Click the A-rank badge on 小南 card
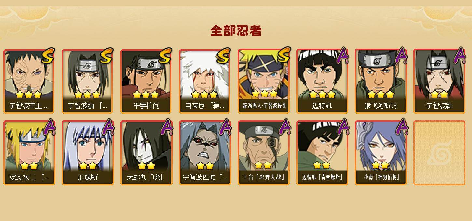The height and width of the screenshot is (221, 472). [x=401, y=127]
